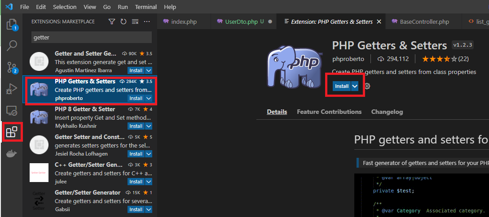Select the Getter and Setter Generator list entry
489x217 pixels.
click(90, 61)
